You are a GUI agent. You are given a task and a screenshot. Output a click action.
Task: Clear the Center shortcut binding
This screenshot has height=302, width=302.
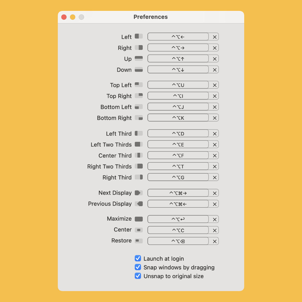point(215,230)
